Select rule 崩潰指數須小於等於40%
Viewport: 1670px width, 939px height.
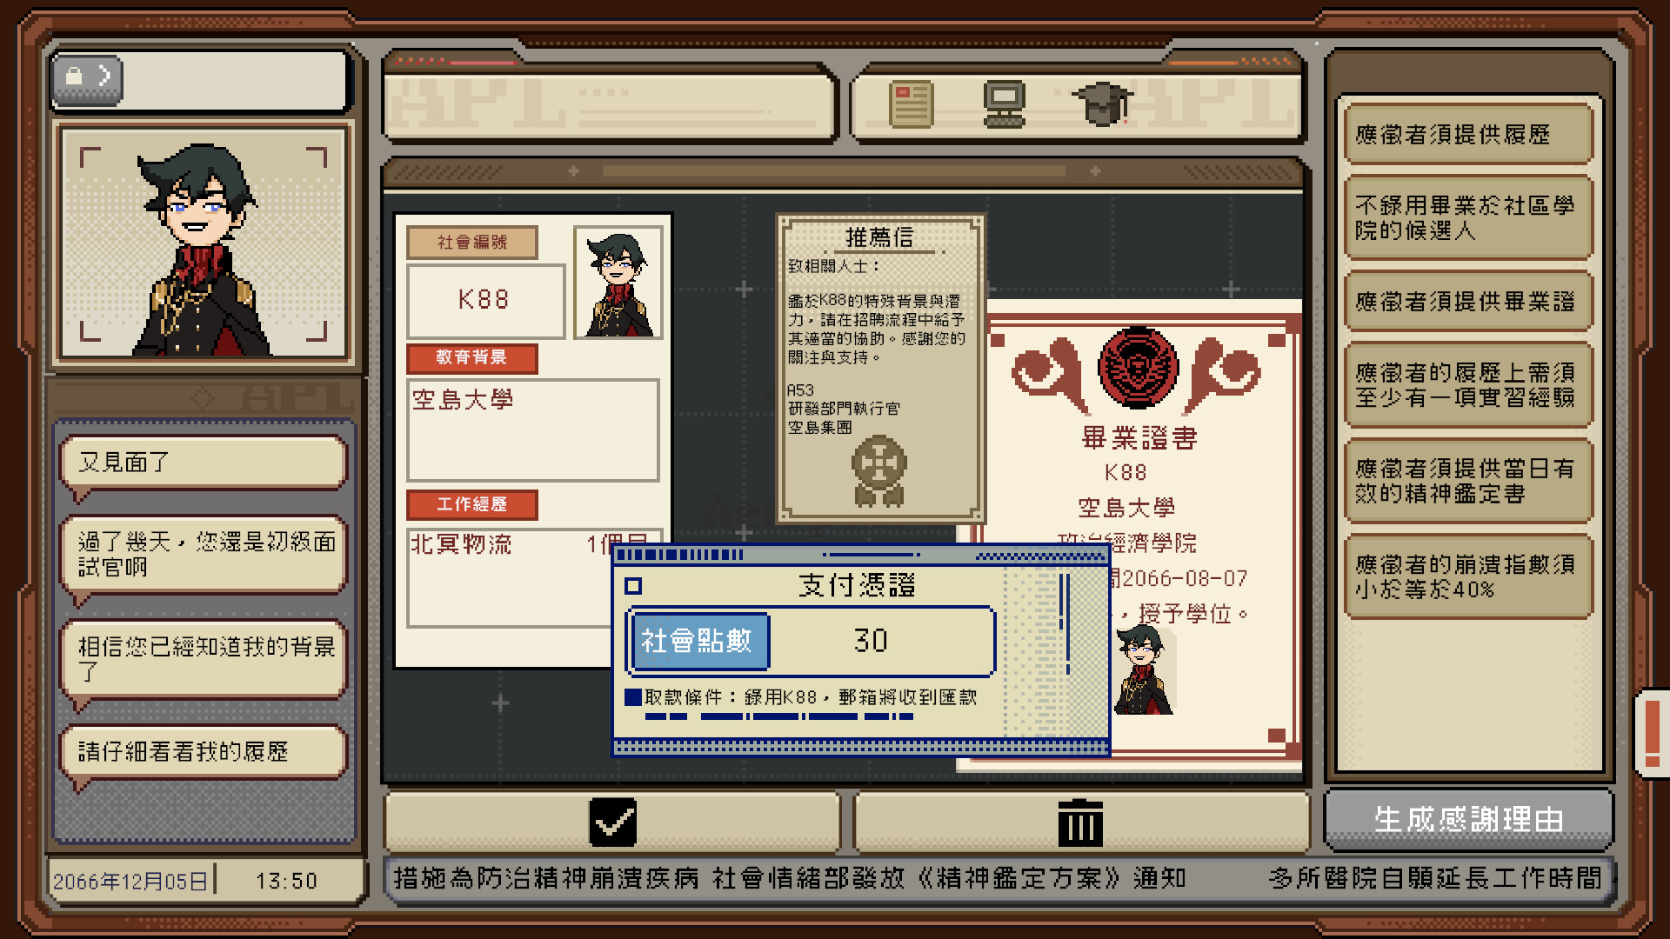point(1468,576)
